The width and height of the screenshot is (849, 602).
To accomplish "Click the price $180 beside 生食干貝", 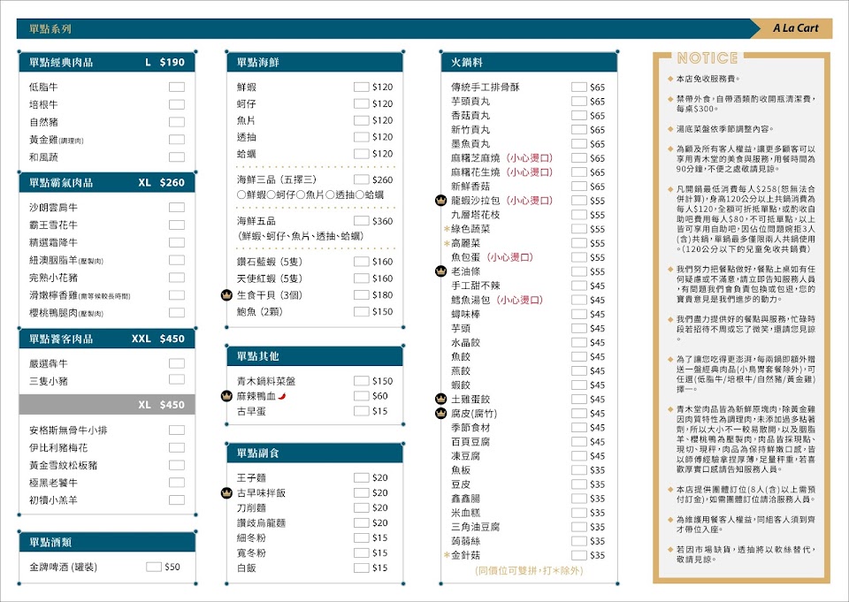I will [382, 295].
